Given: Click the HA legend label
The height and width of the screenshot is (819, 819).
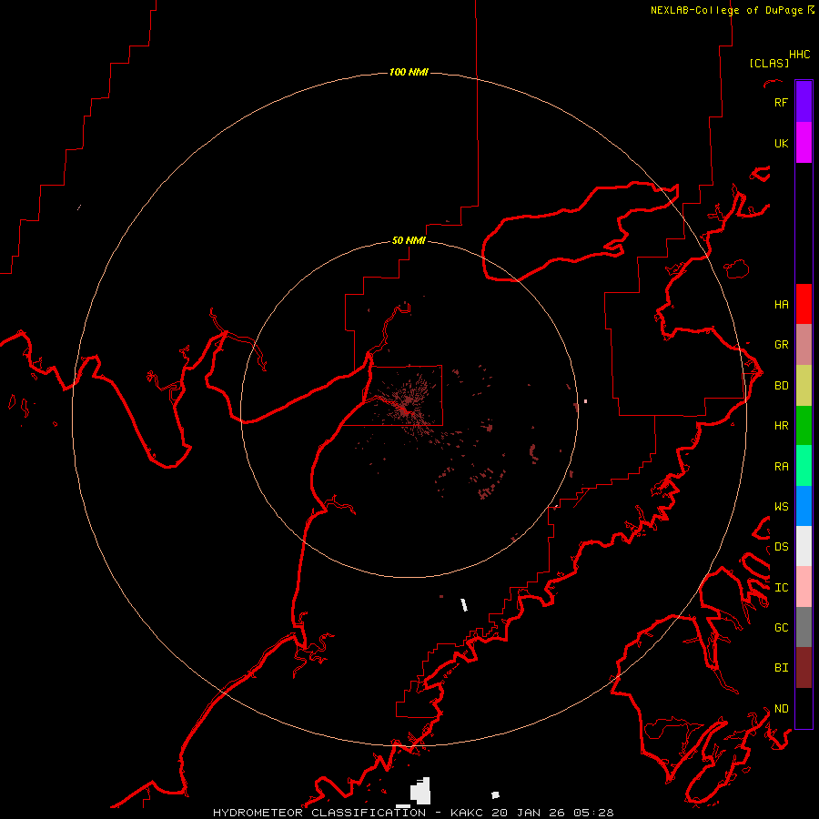Looking at the screenshot, I should [x=781, y=305].
